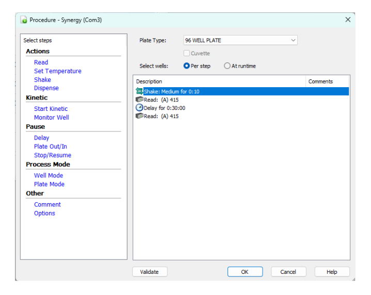This screenshot has width=371, height=295.
Task: Click the Start Kinetic link
Action: (51, 109)
